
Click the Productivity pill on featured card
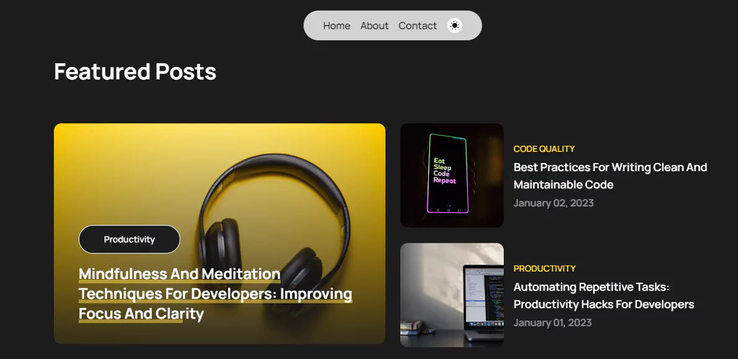tap(130, 239)
